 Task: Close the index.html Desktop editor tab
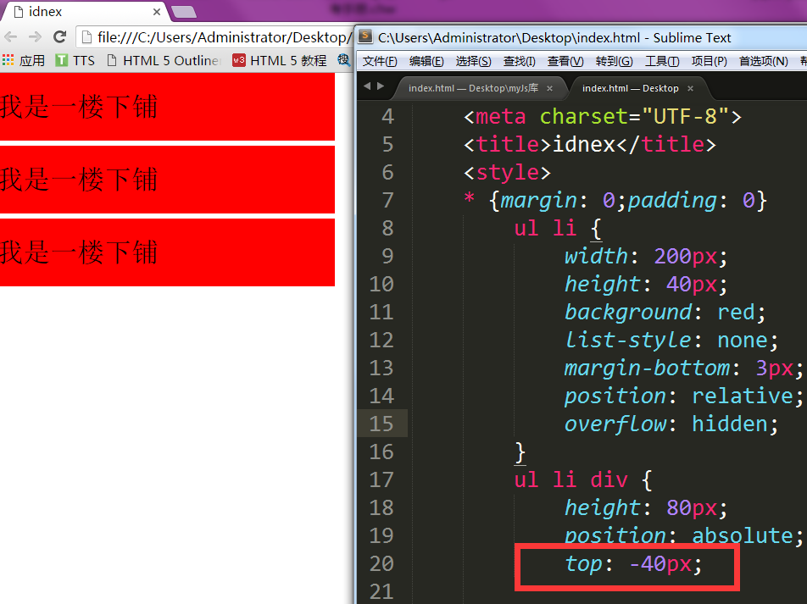point(690,88)
